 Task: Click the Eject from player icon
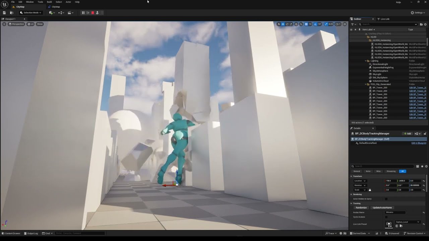coord(97,13)
